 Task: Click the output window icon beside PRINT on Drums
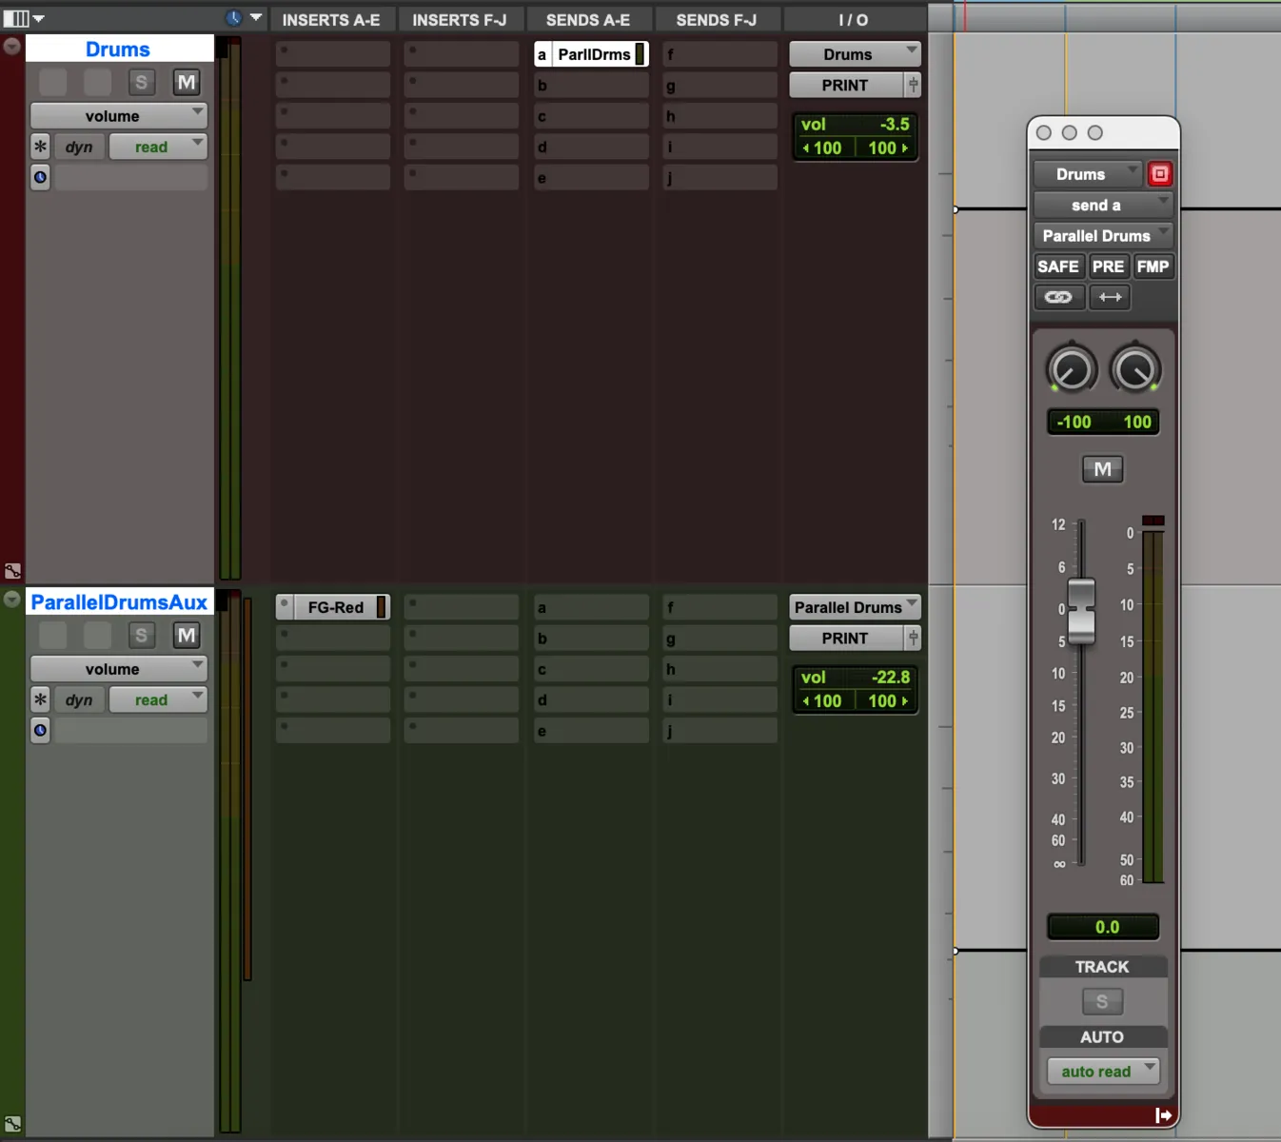pyautogui.click(x=912, y=85)
